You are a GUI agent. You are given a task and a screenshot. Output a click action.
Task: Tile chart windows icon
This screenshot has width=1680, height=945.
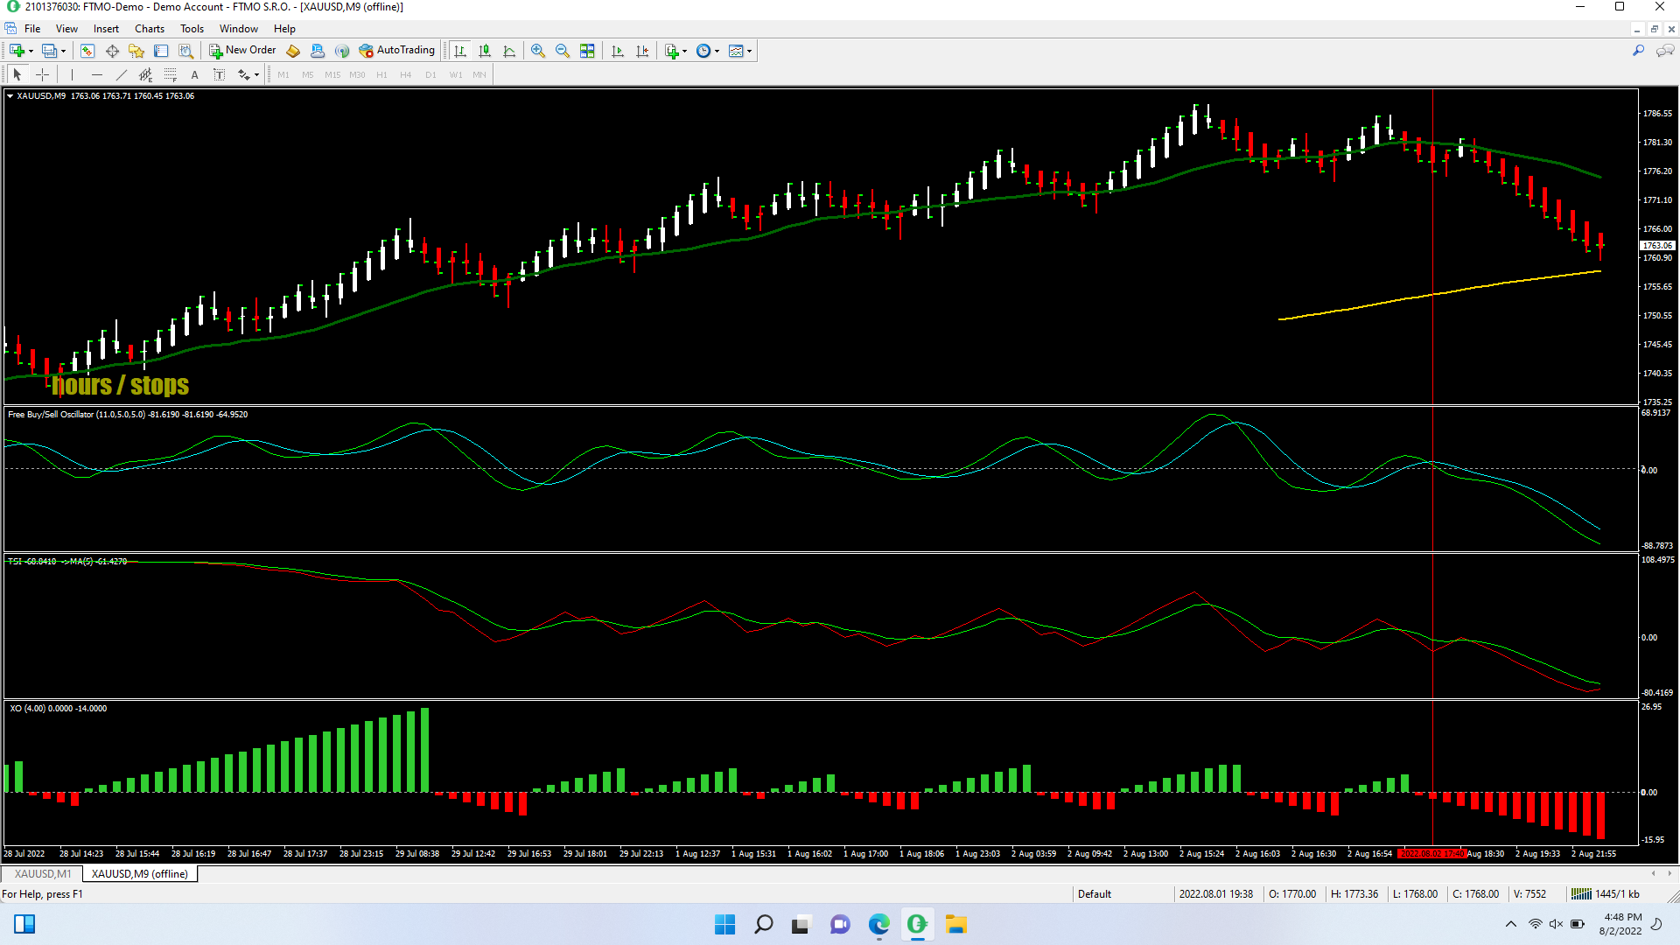(x=587, y=51)
